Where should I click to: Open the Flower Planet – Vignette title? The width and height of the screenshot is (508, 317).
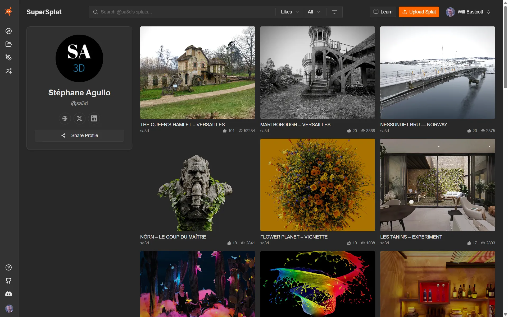coord(294,237)
